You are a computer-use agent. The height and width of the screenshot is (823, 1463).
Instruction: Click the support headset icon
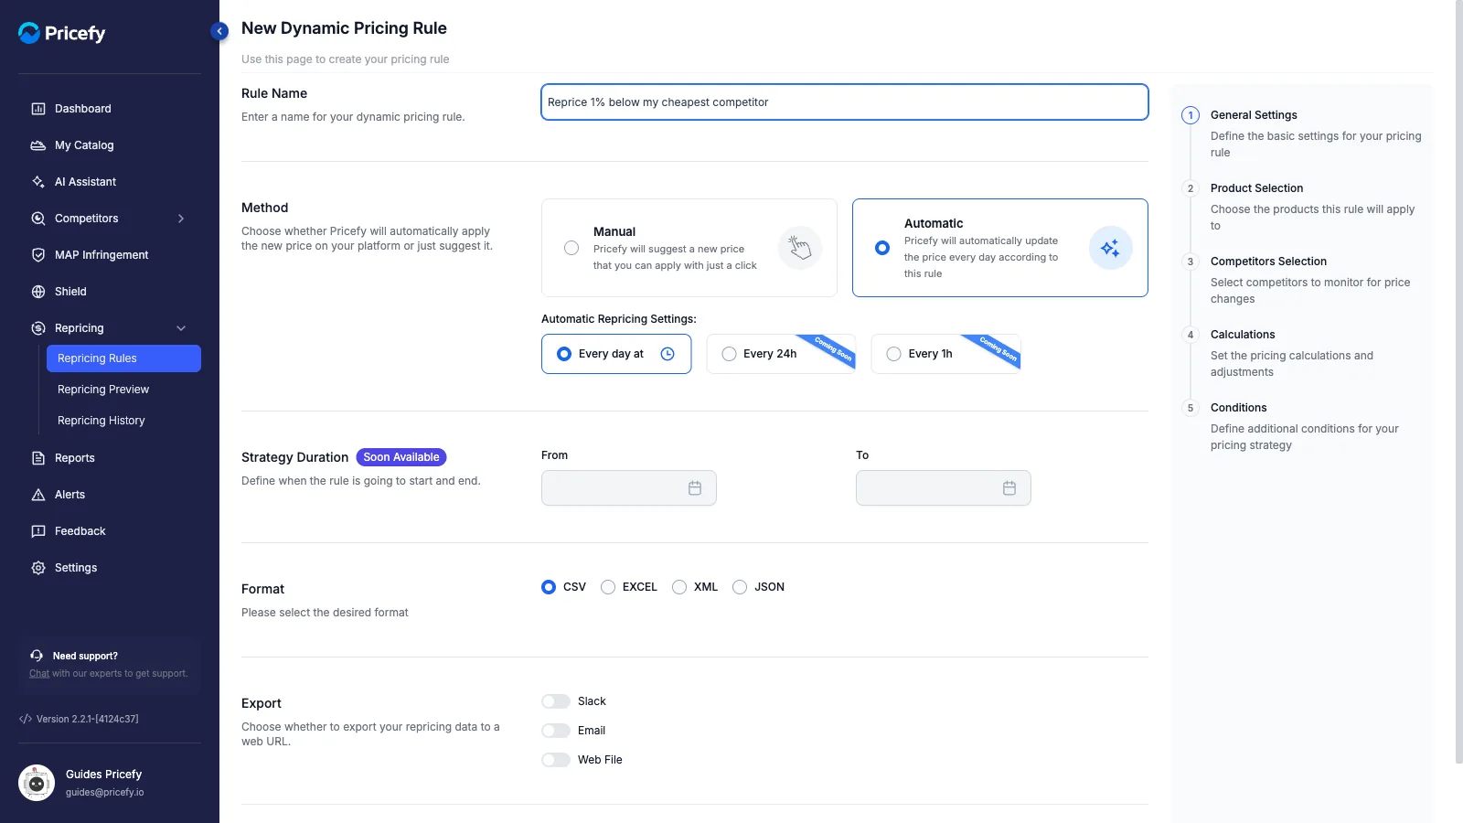pos(37,656)
